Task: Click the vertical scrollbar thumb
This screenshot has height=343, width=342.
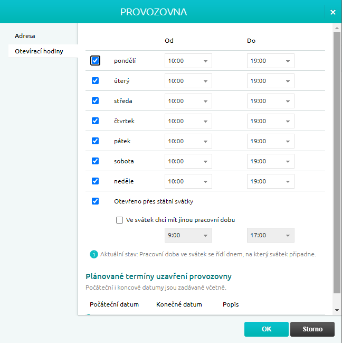Action: (337, 159)
